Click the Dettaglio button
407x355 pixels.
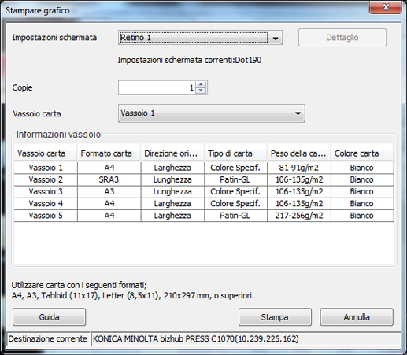(342, 38)
